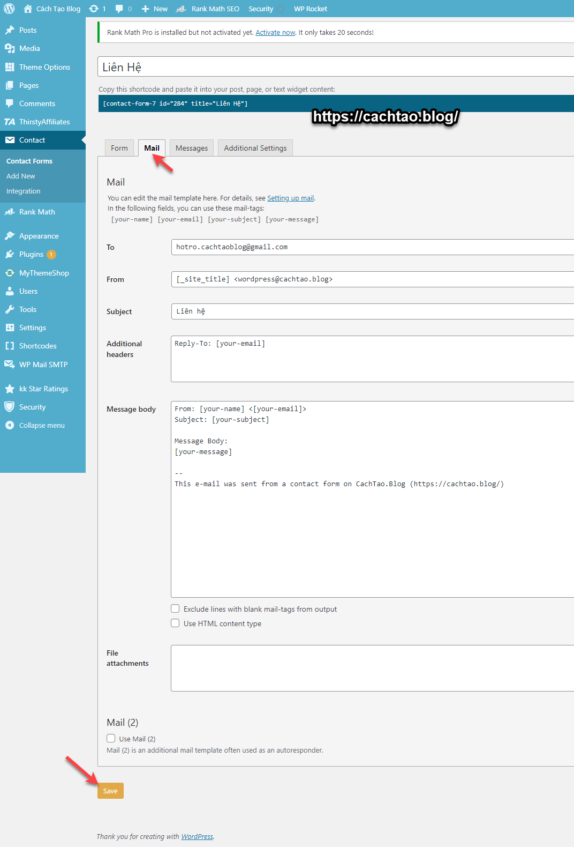The height and width of the screenshot is (847, 574).
Task: Click the Users person icon
Action: click(10, 291)
